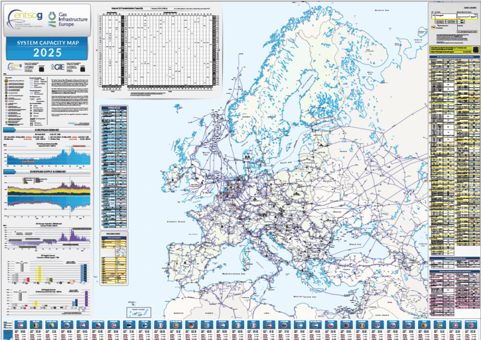This screenshot has height=340, width=481.
Task: Select the United Kingdom flag icon
Action: point(471,325)
